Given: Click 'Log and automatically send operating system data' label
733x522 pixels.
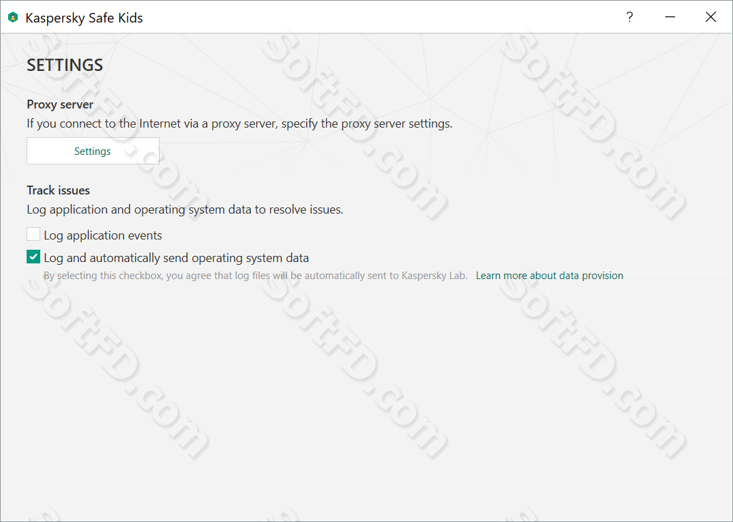Looking at the screenshot, I should tap(176, 258).
